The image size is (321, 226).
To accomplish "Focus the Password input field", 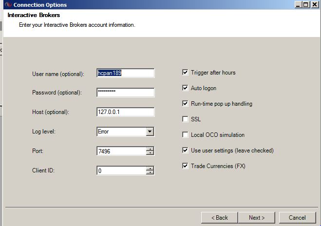I will point(126,93).
